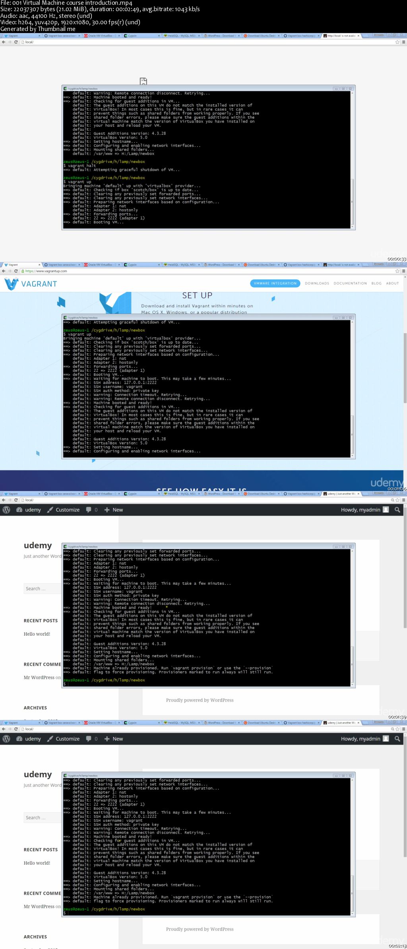Click Proudly powered by WordPress in the 00:01:39 frame
This screenshot has height=949, width=407.
pos(200,700)
